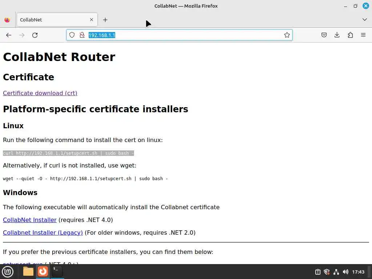Image resolution: width=372 pixels, height=279 pixels.
Task: Open the file manager from taskbar
Action: click(28, 271)
